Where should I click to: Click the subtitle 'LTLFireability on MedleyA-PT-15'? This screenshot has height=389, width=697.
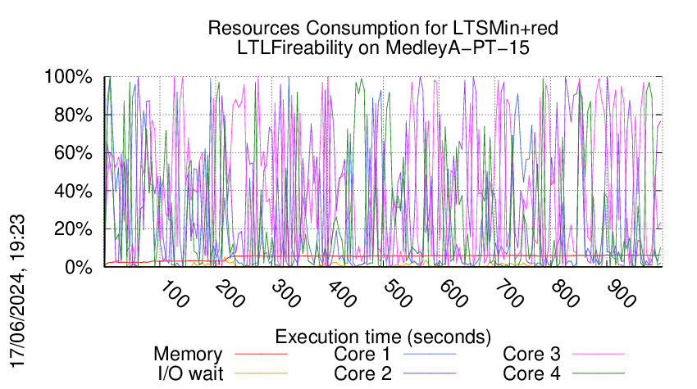click(x=383, y=47)
